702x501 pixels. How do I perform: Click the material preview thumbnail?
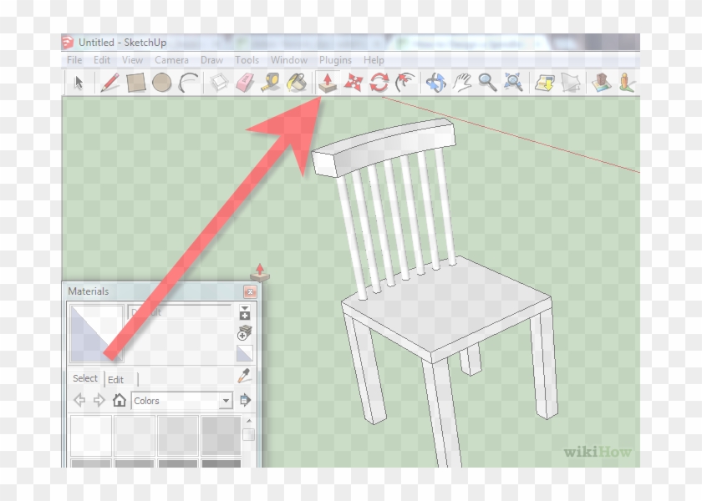point(95,332)
